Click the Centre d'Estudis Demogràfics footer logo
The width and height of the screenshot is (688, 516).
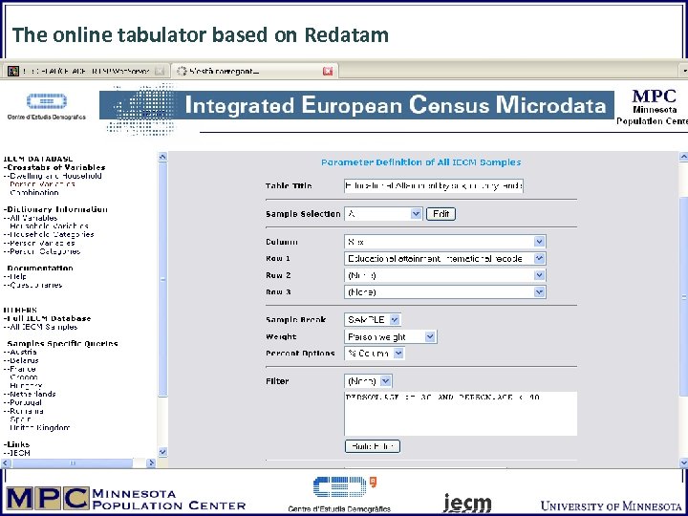pyautogui.click(x=339, y=495)
